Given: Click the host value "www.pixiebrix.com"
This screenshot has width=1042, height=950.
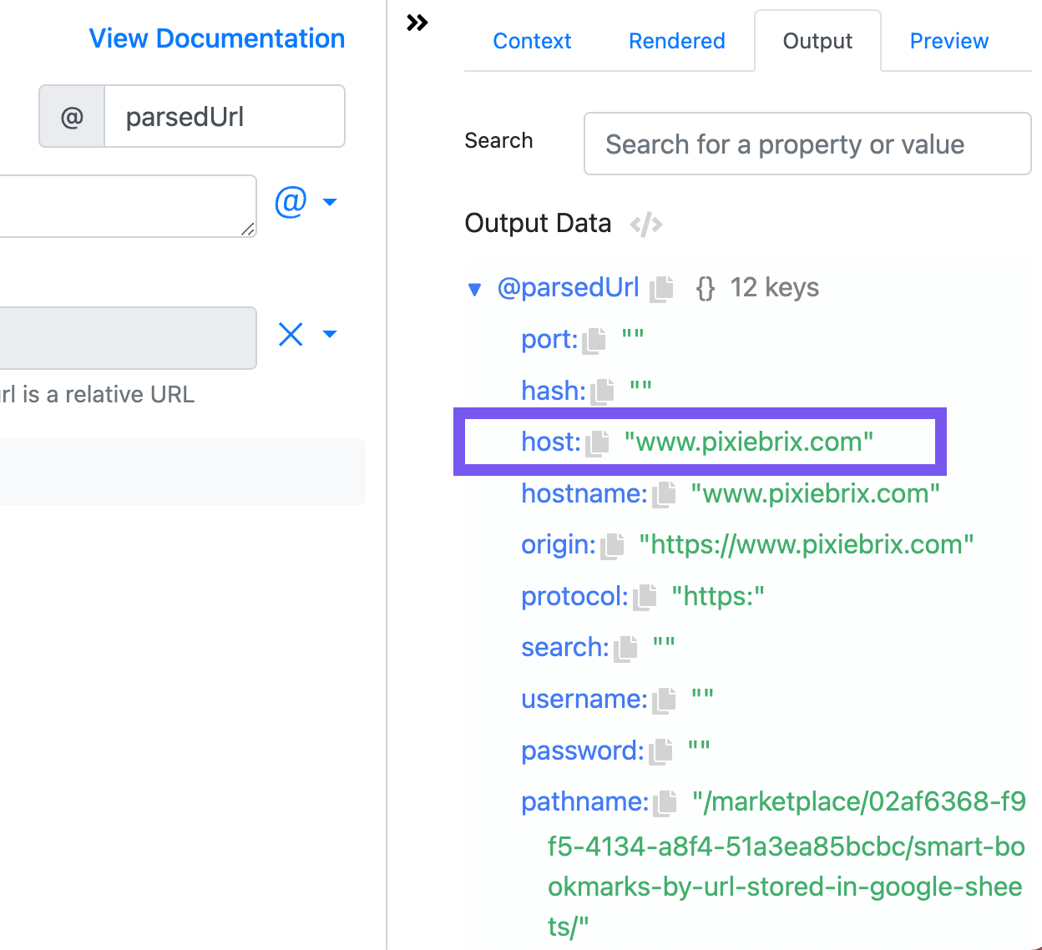Looking at the screenshot, I should pos(749,442).
